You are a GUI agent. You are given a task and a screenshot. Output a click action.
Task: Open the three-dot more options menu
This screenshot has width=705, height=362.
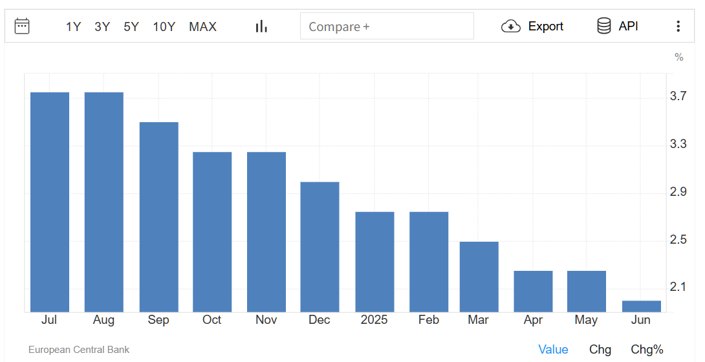click(x=678, y=26)
